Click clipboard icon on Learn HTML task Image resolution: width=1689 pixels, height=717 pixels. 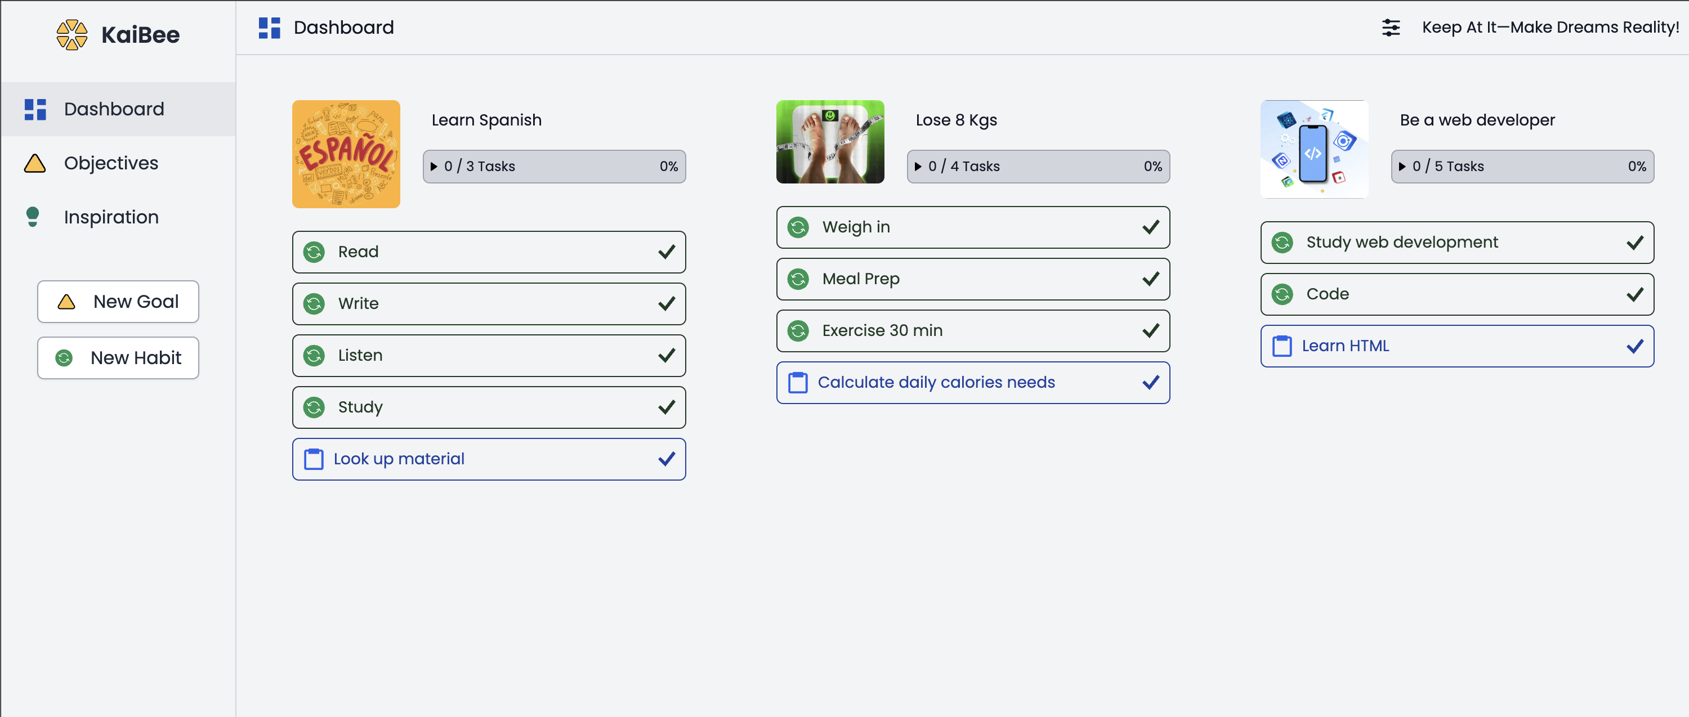click(1282, 346)
